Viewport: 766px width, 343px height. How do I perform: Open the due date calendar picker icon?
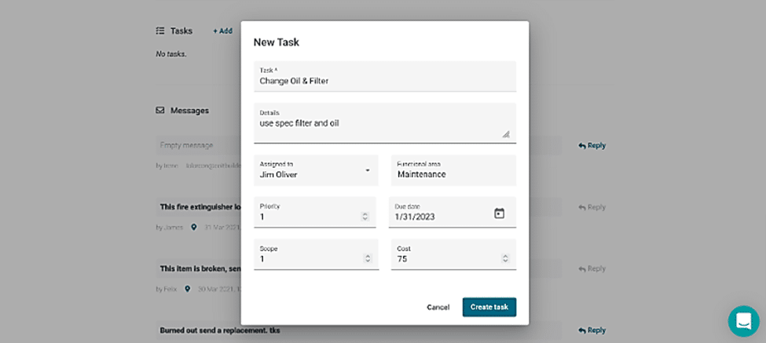[499, 213]
